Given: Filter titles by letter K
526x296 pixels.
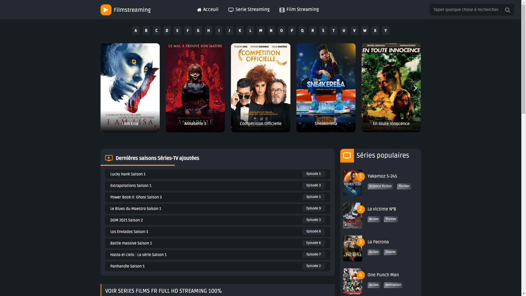Looking at the screenshot, I should (x=240, y=31).
